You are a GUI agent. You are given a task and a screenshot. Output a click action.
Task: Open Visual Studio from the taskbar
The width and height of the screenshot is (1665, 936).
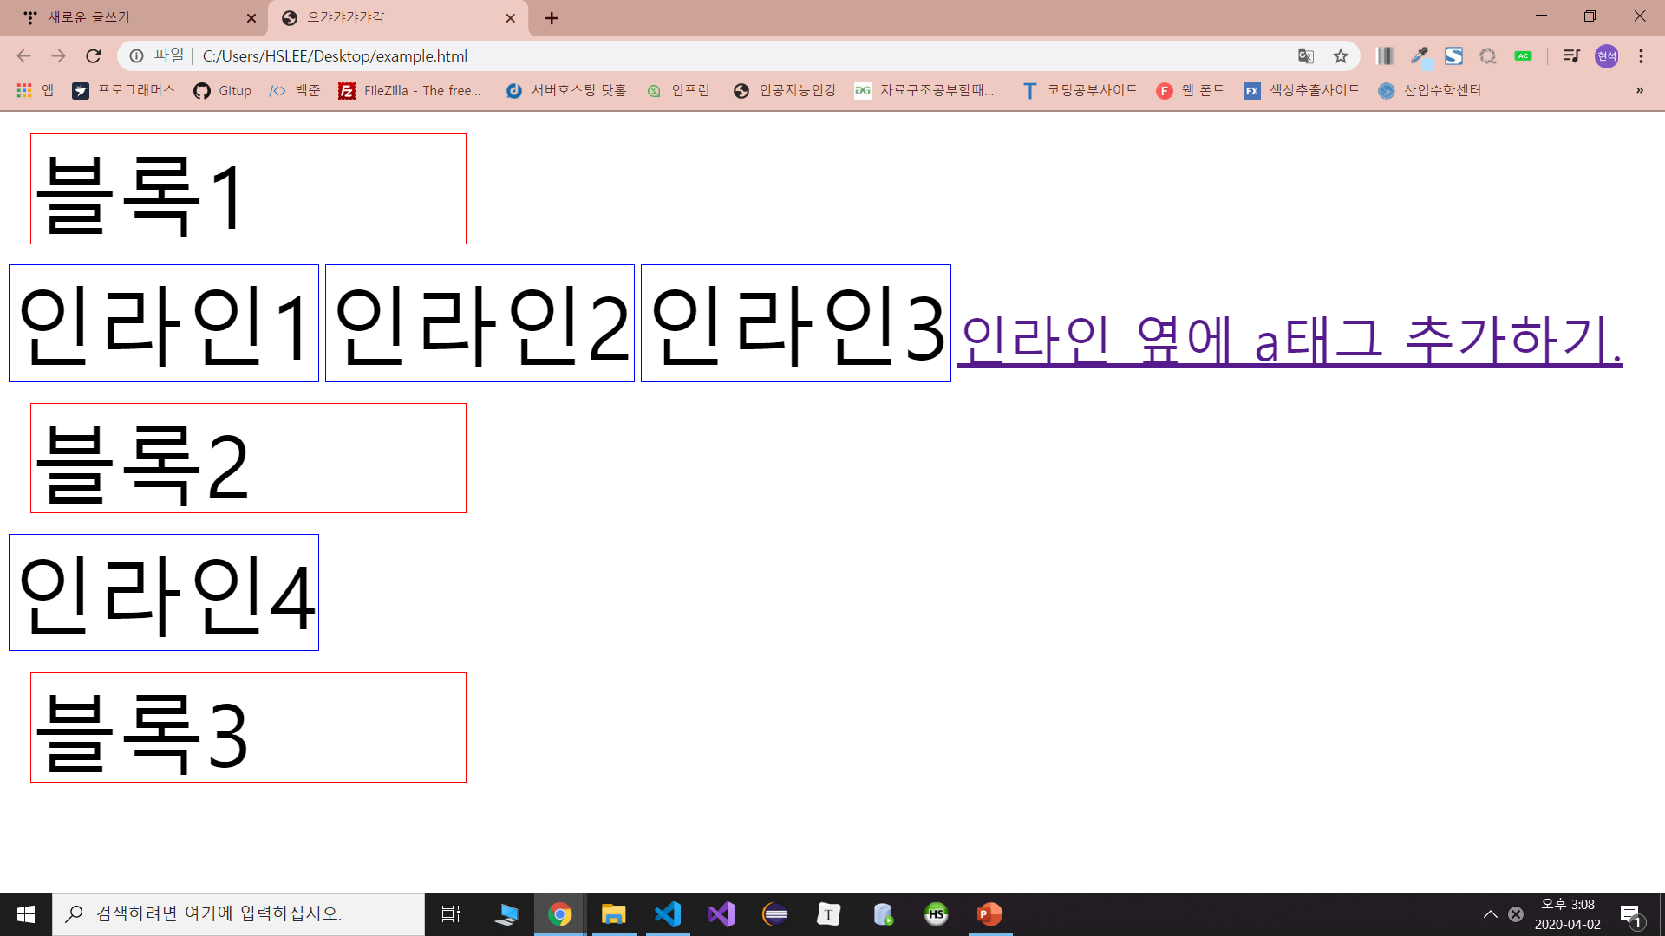coord(721,914)
